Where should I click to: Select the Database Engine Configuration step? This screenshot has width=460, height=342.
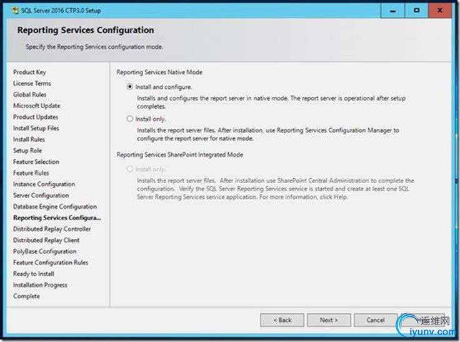[55, 207]
